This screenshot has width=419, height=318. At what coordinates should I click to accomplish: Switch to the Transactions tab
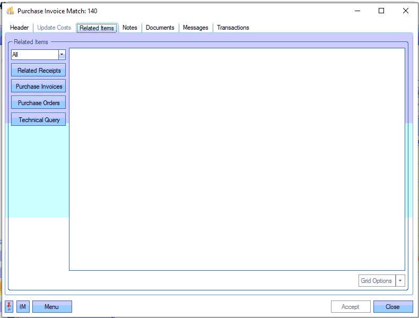[x=233, y=28]
